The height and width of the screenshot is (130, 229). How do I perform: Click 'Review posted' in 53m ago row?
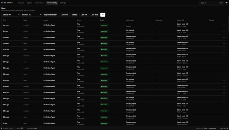pyautogui.click(x=131, y=104)
